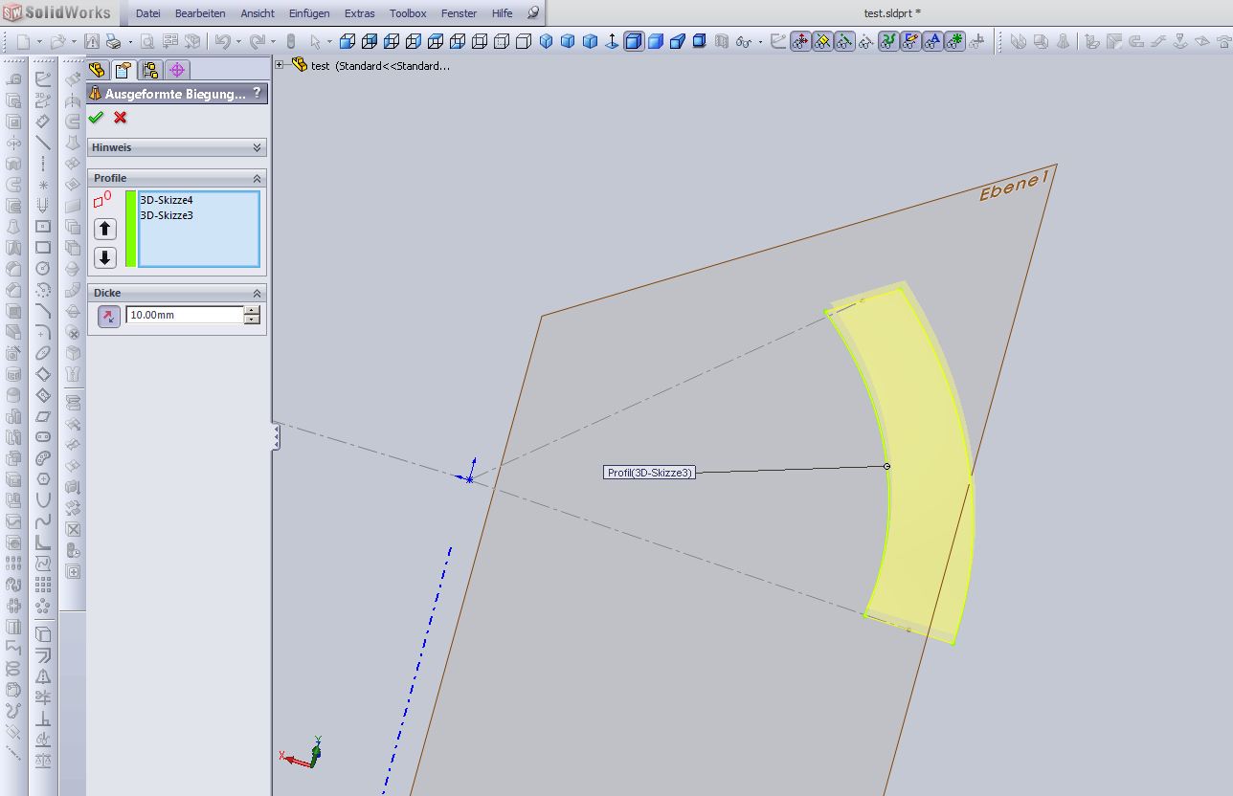Image resolution: width=1233 pixels, height=796 pixels.
Task: Collapse the Profile section
Action: click(x=257, y=179)
